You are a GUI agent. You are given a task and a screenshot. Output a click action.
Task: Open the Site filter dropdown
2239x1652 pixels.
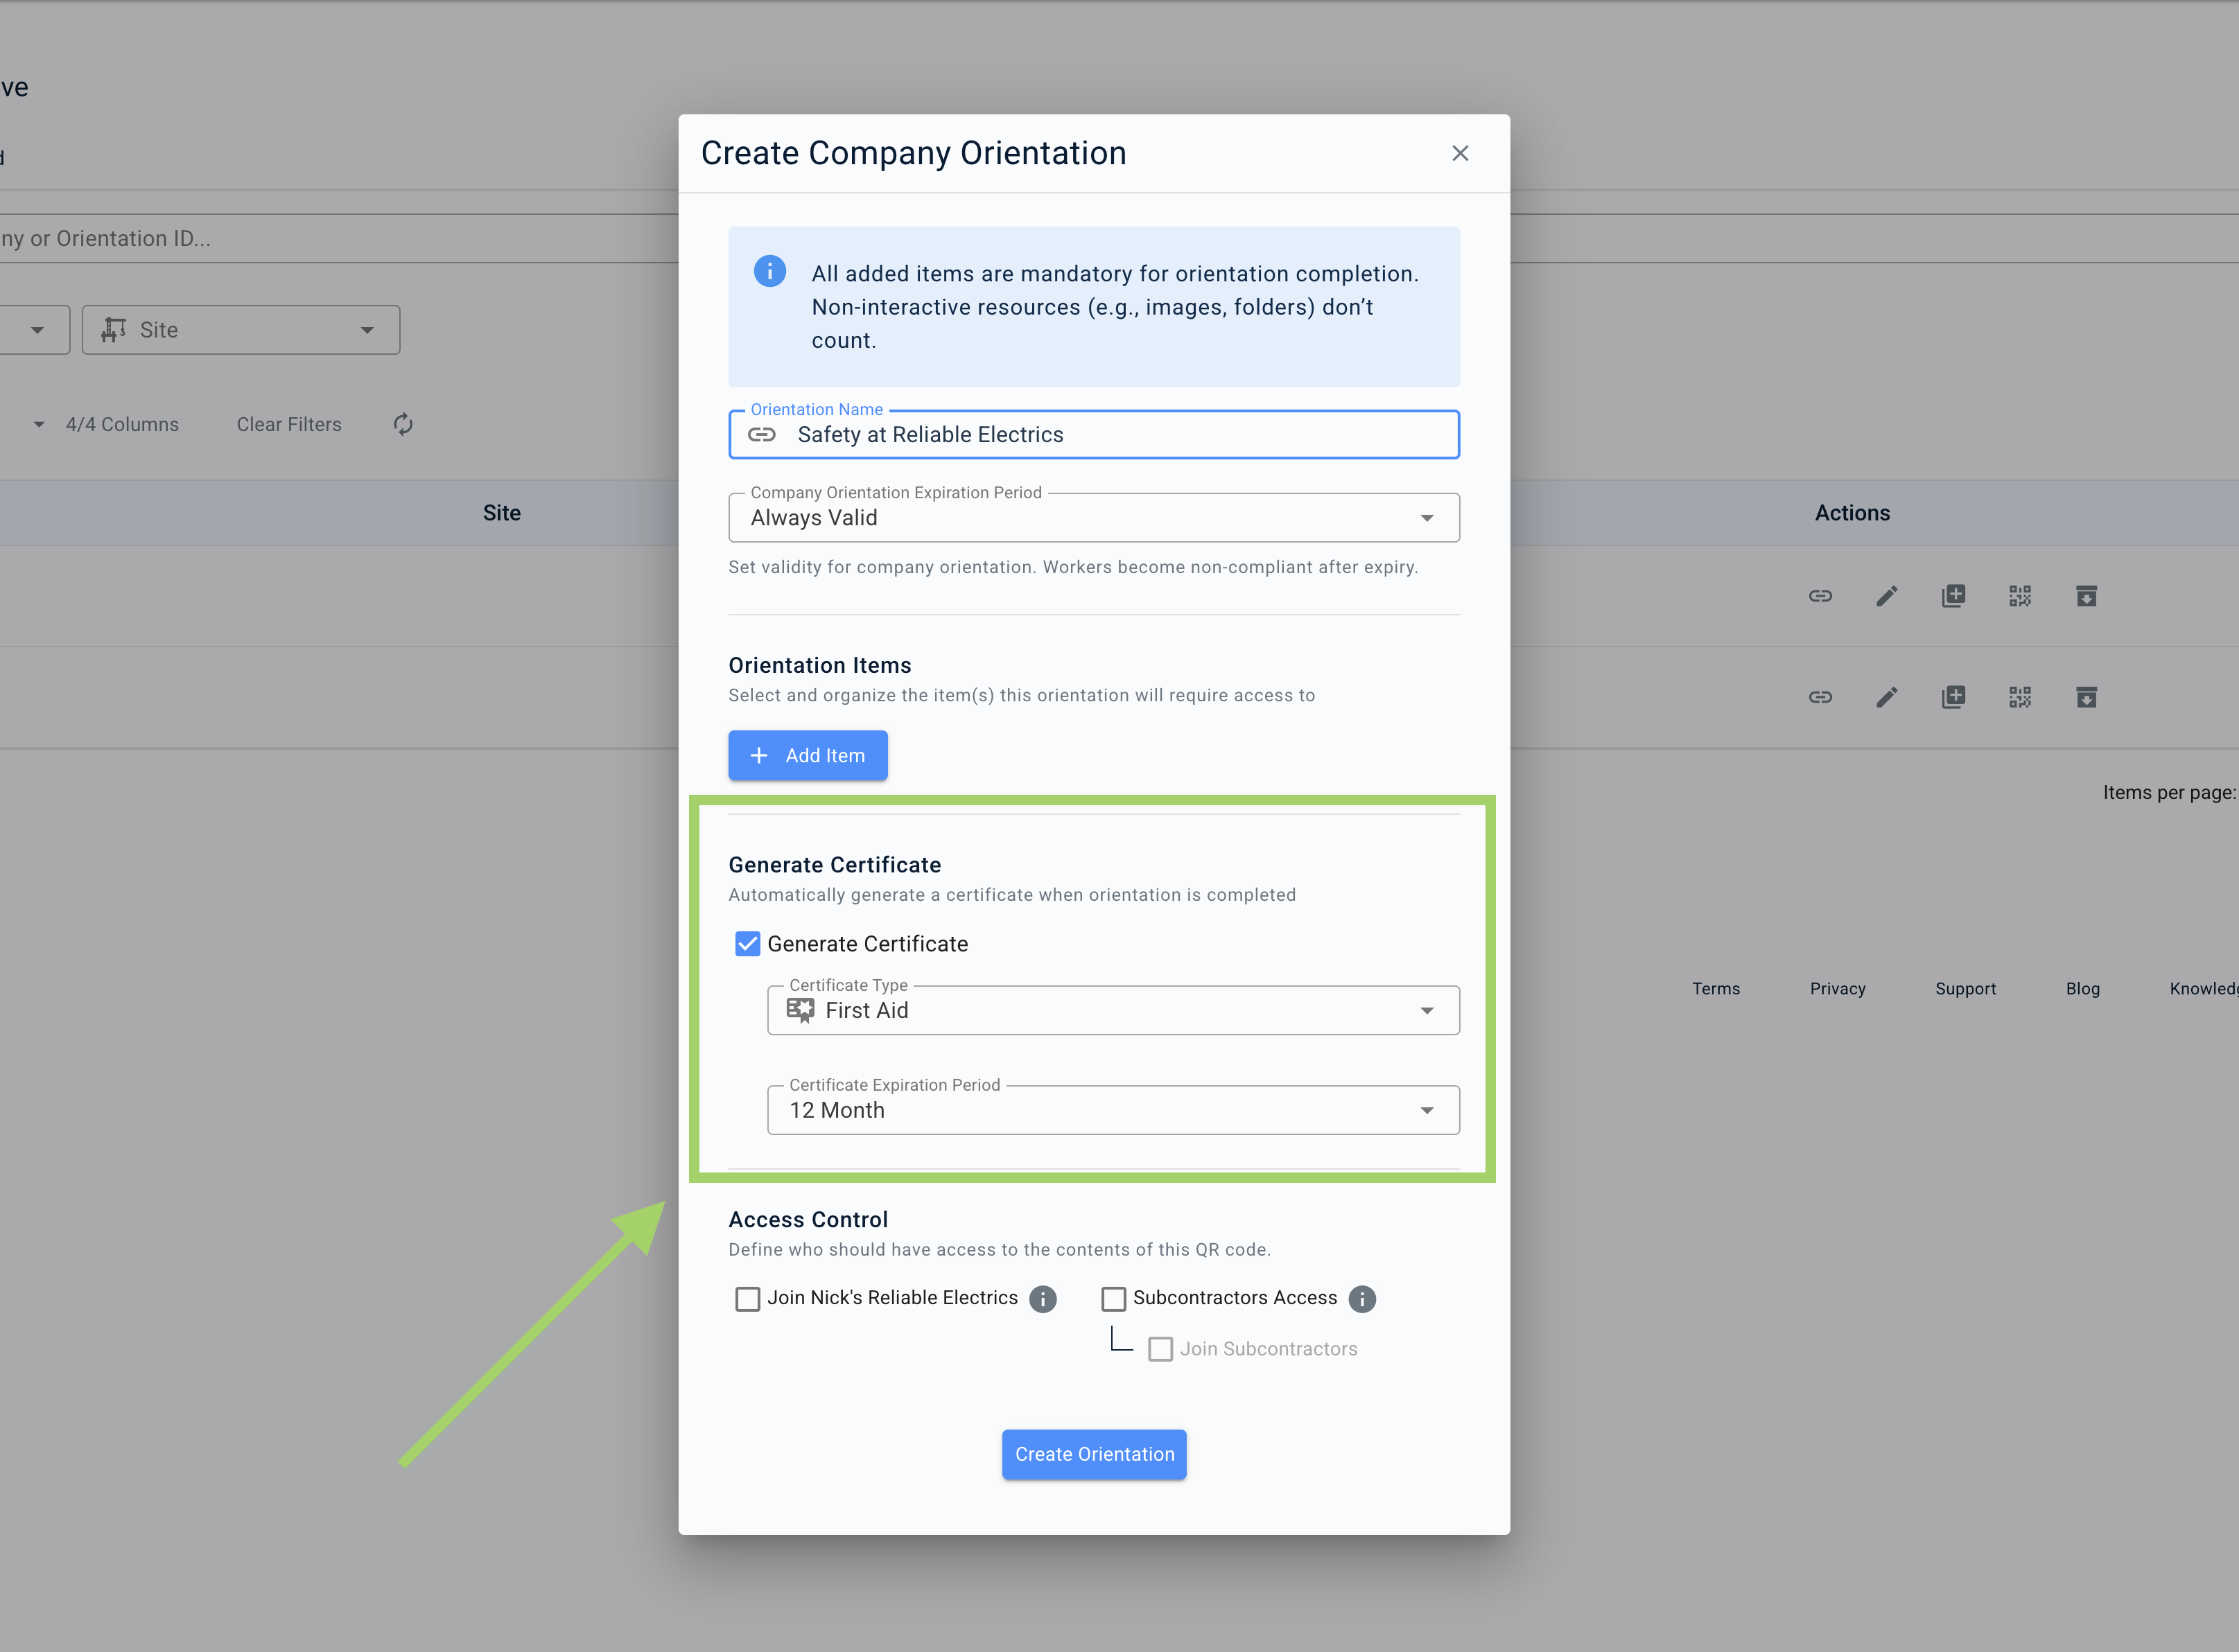coord(241,330)
